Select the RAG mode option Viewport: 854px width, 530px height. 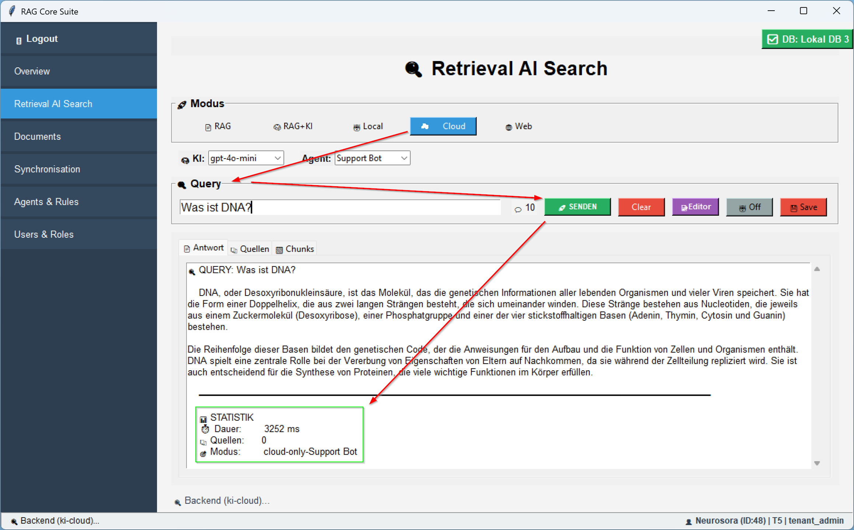(x=218, y=126)
